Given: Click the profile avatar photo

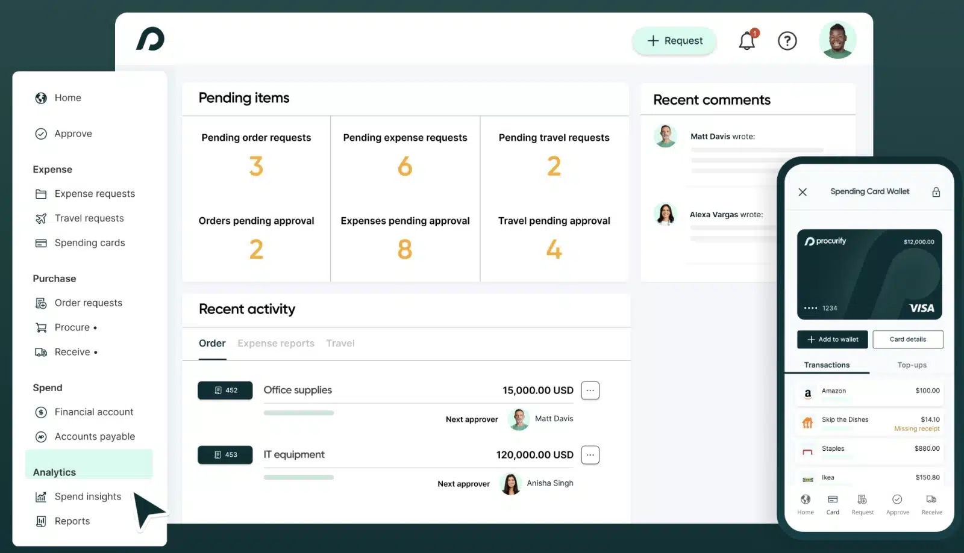Looking at the screenshot, I should (x=837, y=40).
